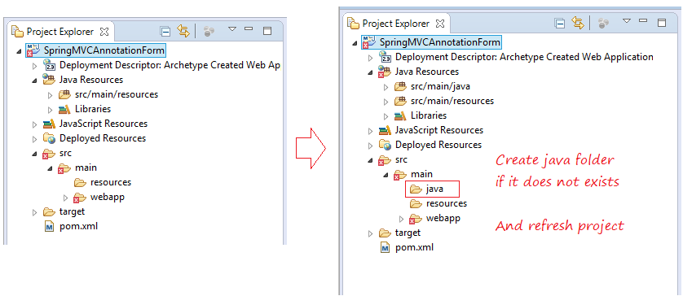The image size is (683, 296).
Task: Expand the src/main/java source folder
Action: [386, 87]
